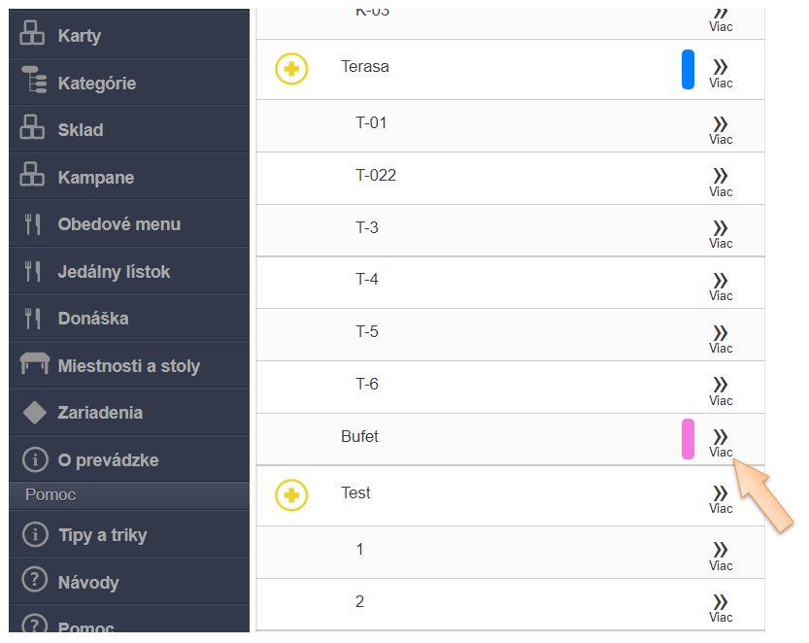
Task: Open Tipy a triky help item
Action: [x=102, y=535]
